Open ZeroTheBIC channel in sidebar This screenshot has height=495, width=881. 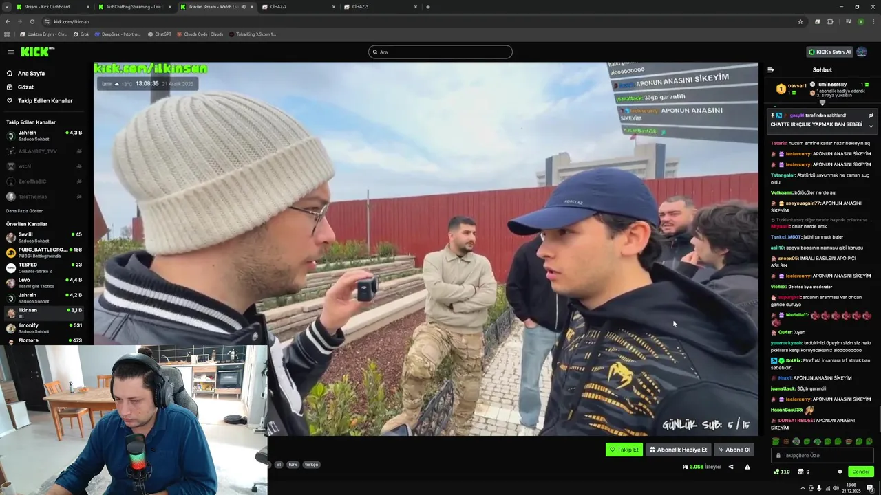44,181
